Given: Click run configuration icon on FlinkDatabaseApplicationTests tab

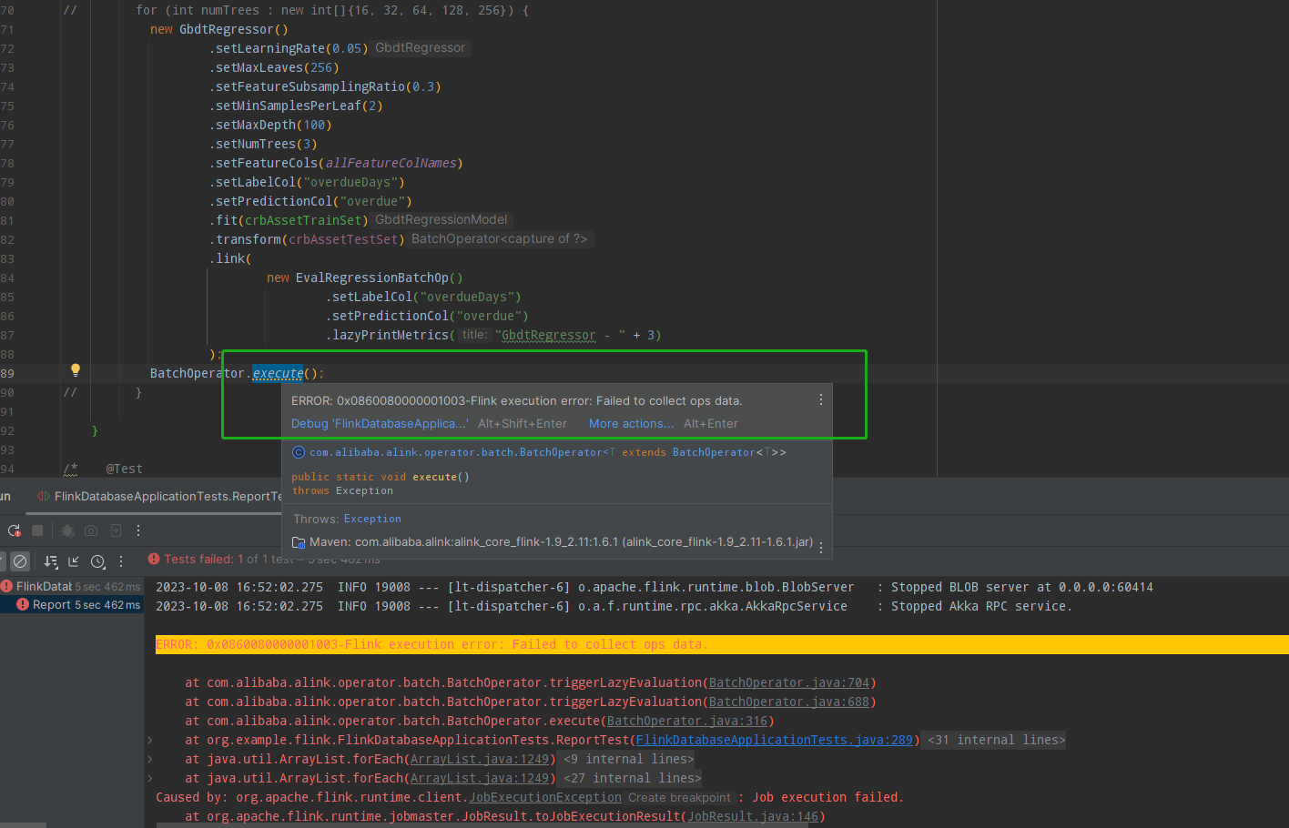Looking at the screenshot, I should (x=44, y=496).
